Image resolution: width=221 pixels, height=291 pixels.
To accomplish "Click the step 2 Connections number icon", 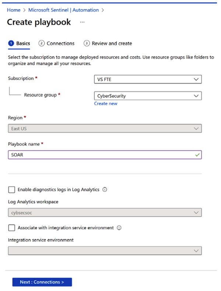I will pyautogui.click(x=42, y=44).
